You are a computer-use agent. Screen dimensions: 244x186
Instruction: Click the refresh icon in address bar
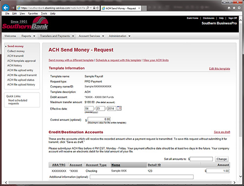point(98,8)
